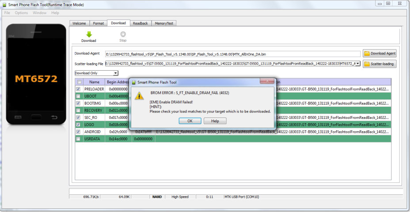Image resolution: width=410 pixels, height=212 pixels.
Task: Toggle the PRELOADER checkbox
Action: (78, 89)
